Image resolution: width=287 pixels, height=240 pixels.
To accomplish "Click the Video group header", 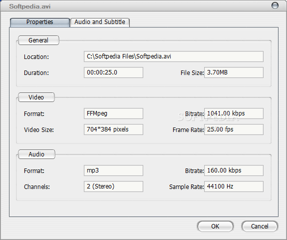I will point(36,97).
